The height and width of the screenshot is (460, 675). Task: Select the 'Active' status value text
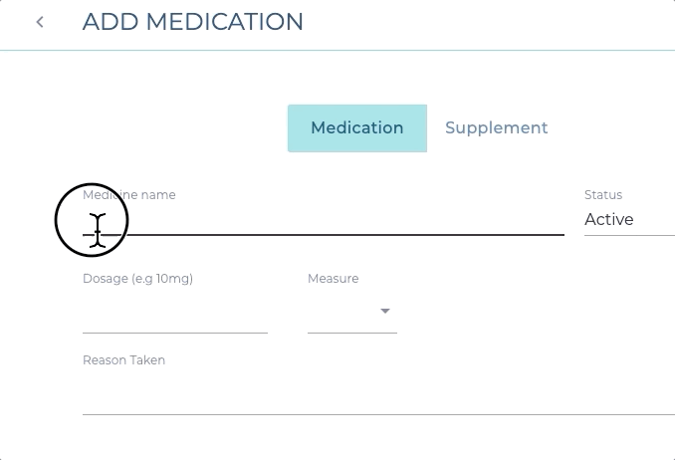coord(609,220)
